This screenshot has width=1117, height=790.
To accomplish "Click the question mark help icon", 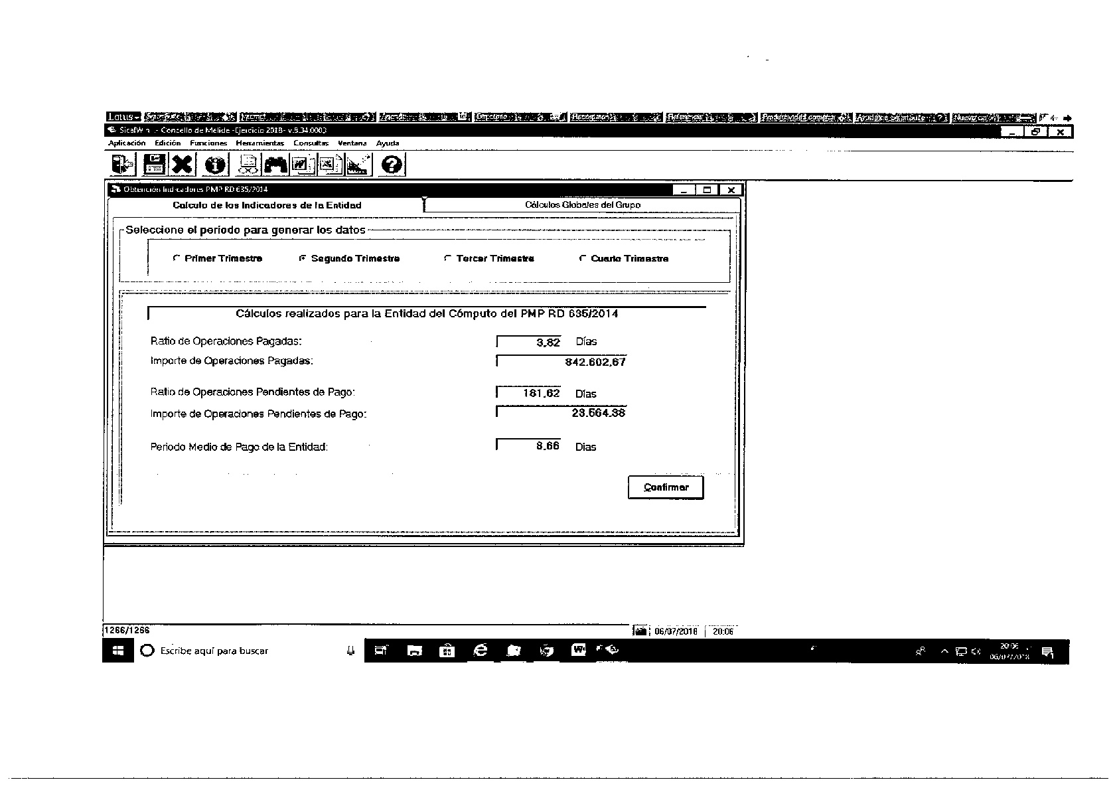I will tap(392, 164).
